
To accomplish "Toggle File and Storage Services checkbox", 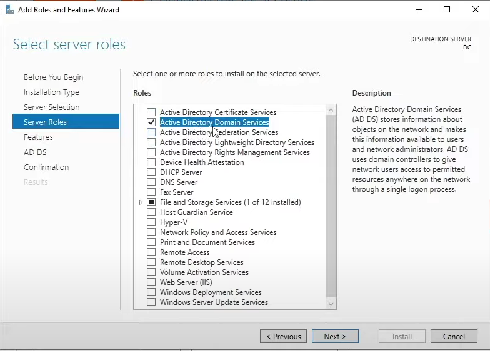I will pyautogui.click(x=151, y=202).
